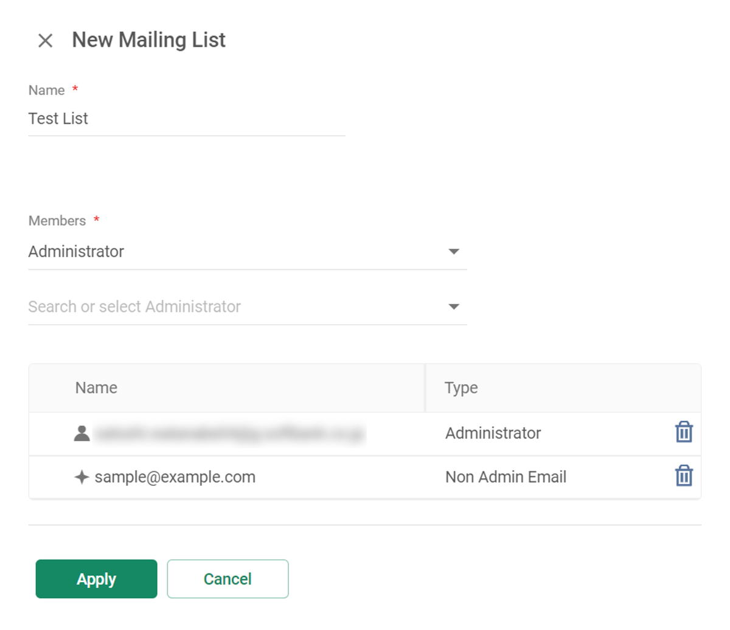Focus the Name field containing Test List
Screen dimensions: 730x630
(187, 119)
